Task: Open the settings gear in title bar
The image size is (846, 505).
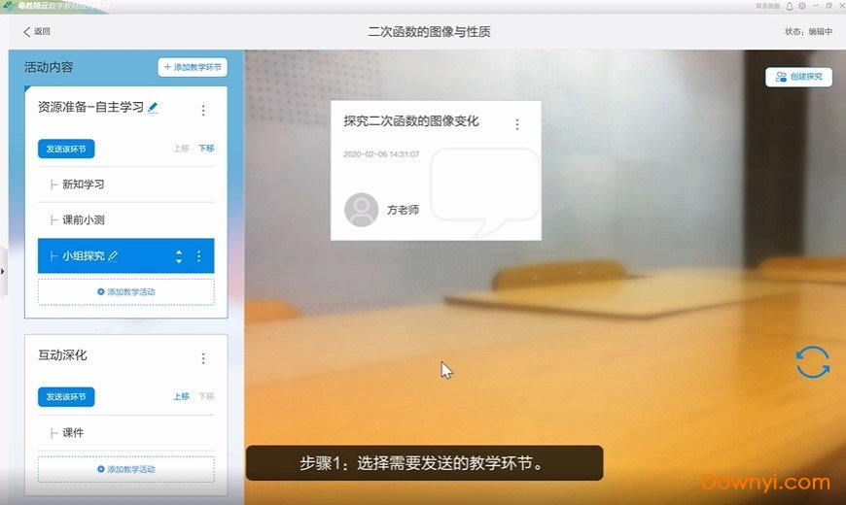Action: tap(801, 6)
